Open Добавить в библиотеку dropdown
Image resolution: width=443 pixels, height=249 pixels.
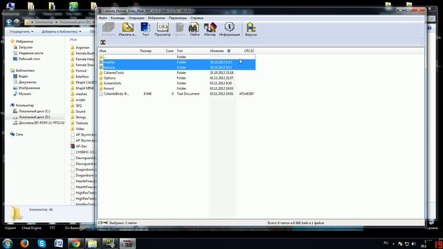click(62, 31)
